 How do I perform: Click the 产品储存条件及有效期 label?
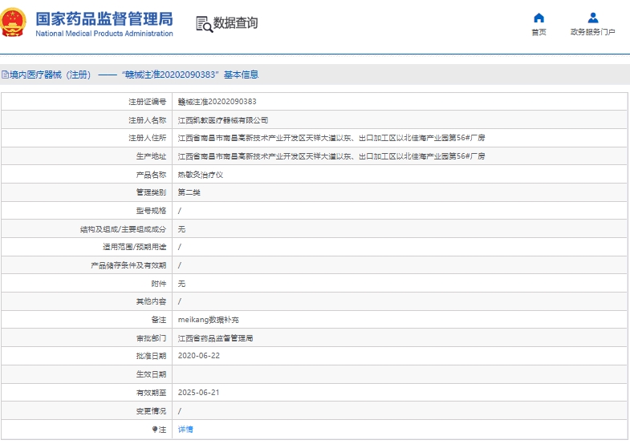pos(128,265)
